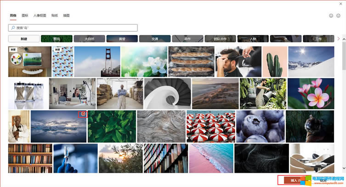Image resolution: width=346 pixels, height=187 pixels.
Task: Filter images by 工作 category
Action: click(x=318, y=39)
